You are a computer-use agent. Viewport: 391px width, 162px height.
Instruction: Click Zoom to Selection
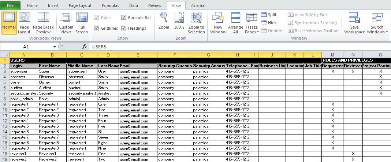[196, 22]
